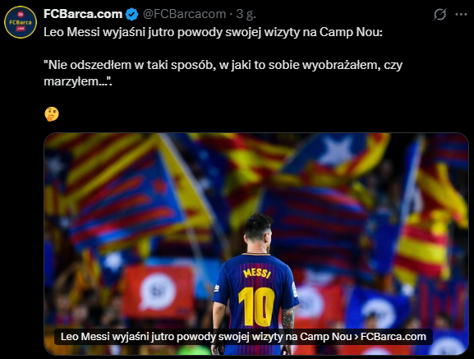Open the FCBarca round profile avatar

click(x=21, y=22)
